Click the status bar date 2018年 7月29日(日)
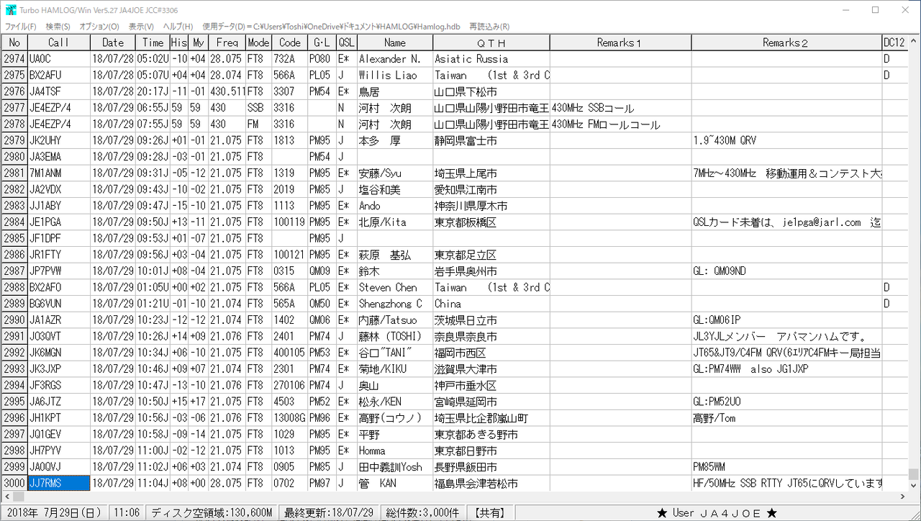Viewport: 921px width, 521px height. [55, 512]
